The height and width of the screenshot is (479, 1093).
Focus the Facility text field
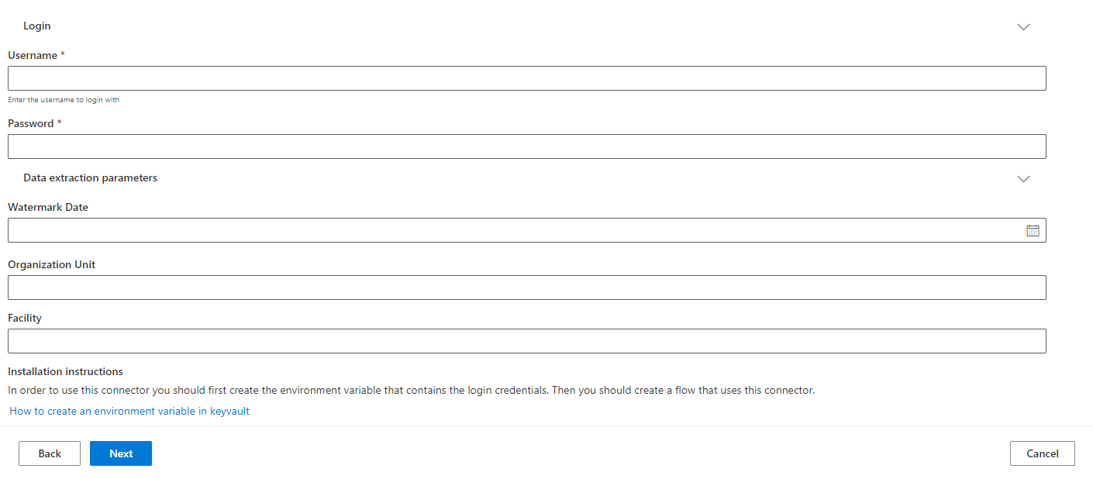526,341
